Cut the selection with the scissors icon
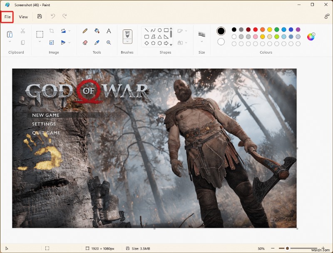 tap(22, 31)
